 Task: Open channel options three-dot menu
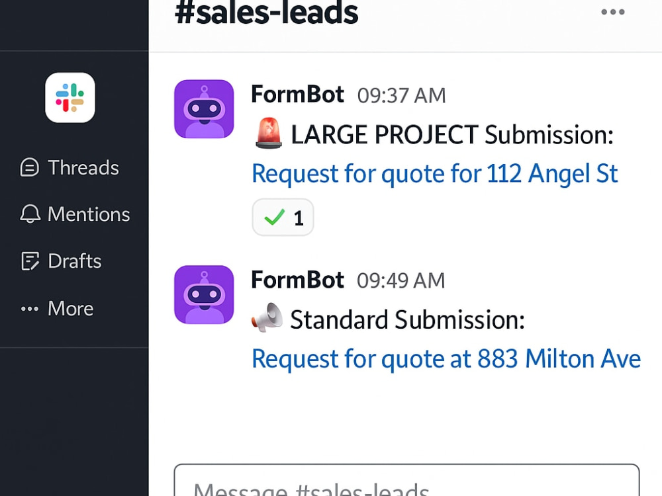point(612,12)
